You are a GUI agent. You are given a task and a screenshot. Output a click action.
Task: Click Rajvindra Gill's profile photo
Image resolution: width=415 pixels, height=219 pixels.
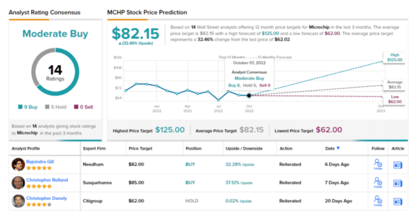(18, 165)
